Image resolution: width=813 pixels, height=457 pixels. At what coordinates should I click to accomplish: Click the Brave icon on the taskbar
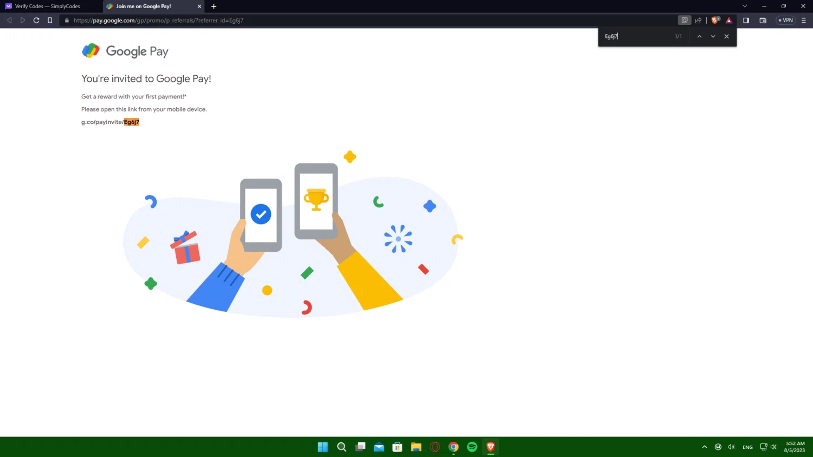point(491,447)
